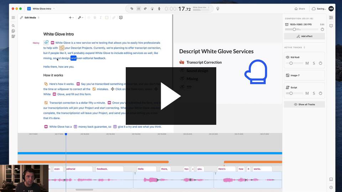Open the search icon in left sidebar
Image resolution: width=342 pixels, height=192 pixels.
pos(13,26)
